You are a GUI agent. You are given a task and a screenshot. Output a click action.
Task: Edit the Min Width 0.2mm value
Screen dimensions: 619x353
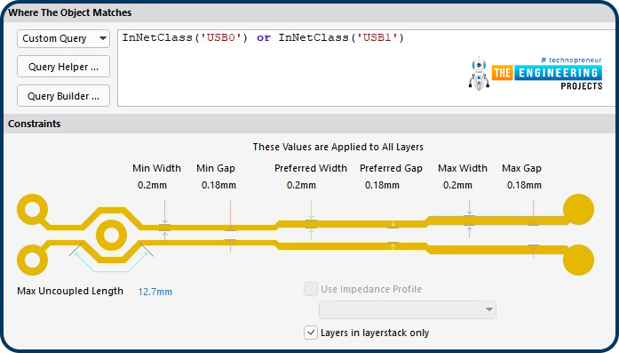tap(152, 185)
